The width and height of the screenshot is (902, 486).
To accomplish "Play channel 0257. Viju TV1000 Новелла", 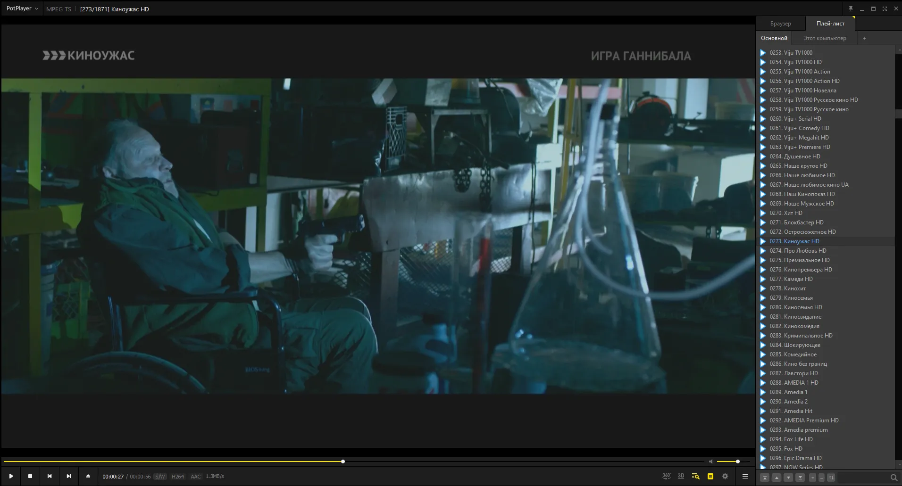I will [825, 91].
